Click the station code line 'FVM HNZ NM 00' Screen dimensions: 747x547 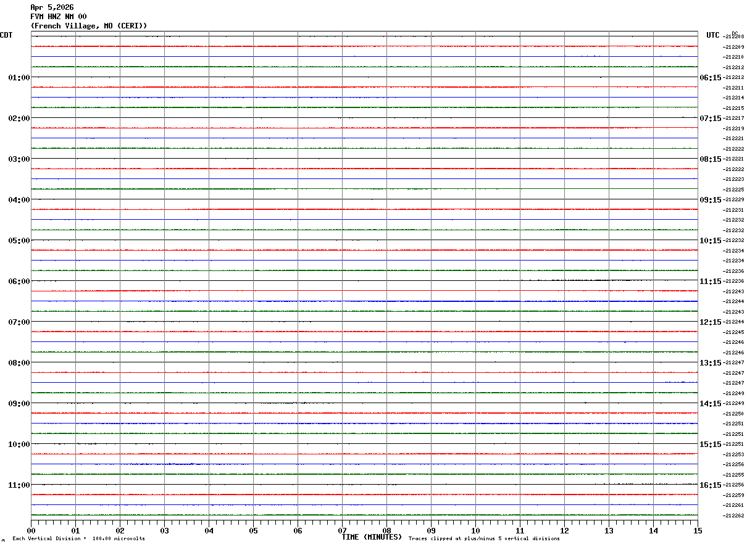click(x=59, y=17)
